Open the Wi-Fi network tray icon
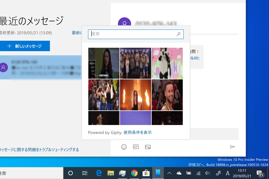Viewport: 269px width, 179px height. pyautogui.click(x=198, y=173)
